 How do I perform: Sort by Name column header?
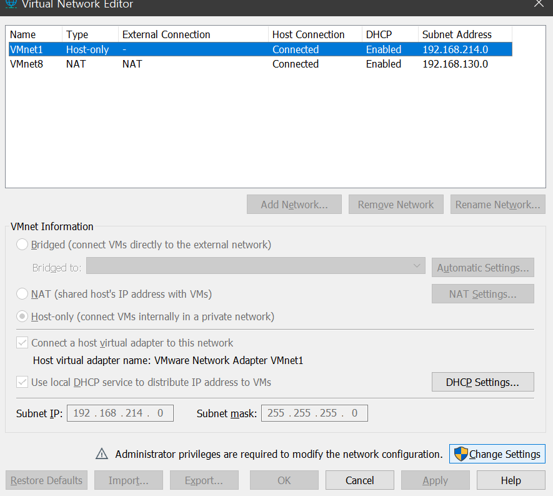pos(35,34)
